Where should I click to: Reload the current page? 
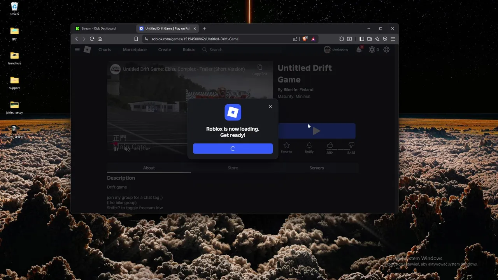point(92,39)
